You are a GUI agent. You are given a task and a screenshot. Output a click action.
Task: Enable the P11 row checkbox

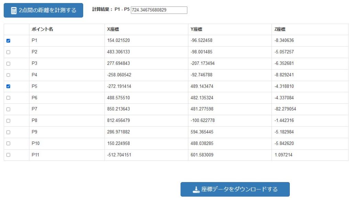pyautogui.click(x=8, y=155)
